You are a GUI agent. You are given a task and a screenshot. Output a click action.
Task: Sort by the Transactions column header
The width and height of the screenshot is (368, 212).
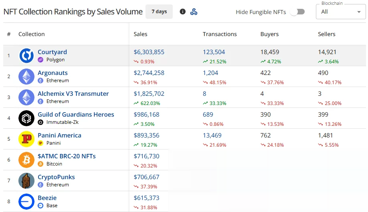pyautogui.click(x=220, y=34)
